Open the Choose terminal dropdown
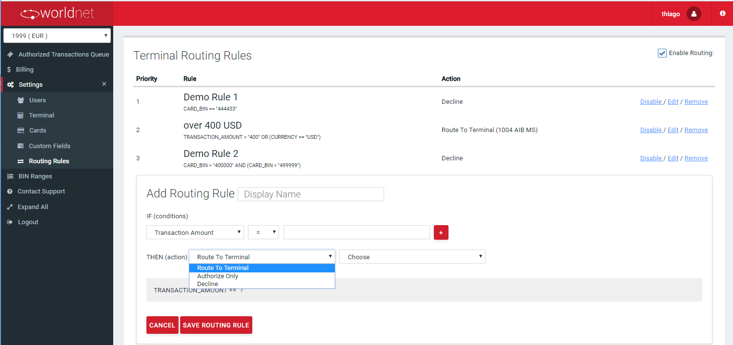Image resolution: width=733 pixels, height=345 pixels. click(x=412, y=257)
